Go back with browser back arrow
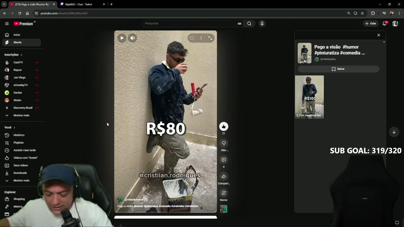 coord(4,13)
